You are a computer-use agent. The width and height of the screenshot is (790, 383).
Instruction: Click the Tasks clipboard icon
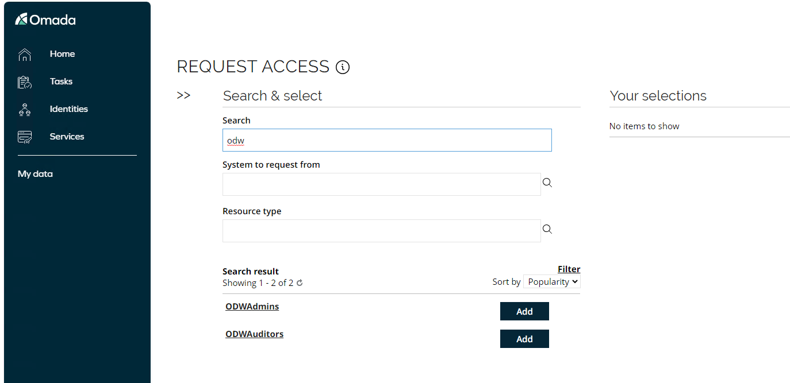(x=25, y=82)
